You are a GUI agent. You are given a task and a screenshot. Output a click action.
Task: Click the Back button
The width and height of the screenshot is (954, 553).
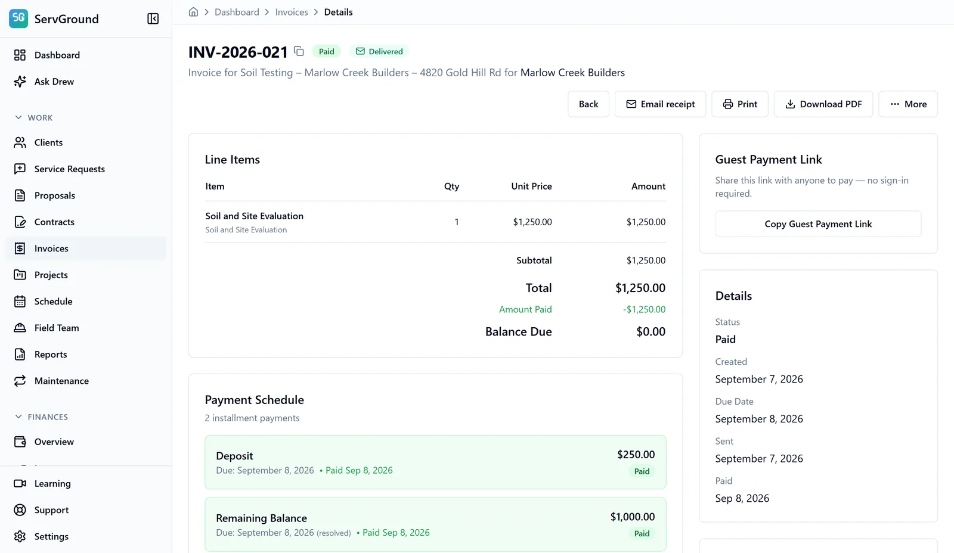(588, 104)
